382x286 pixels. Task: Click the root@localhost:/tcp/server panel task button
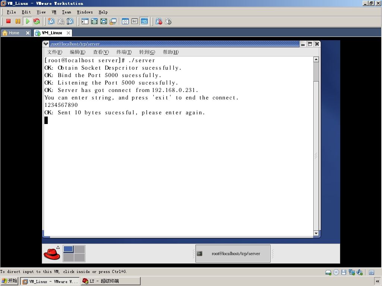(233, 253)
